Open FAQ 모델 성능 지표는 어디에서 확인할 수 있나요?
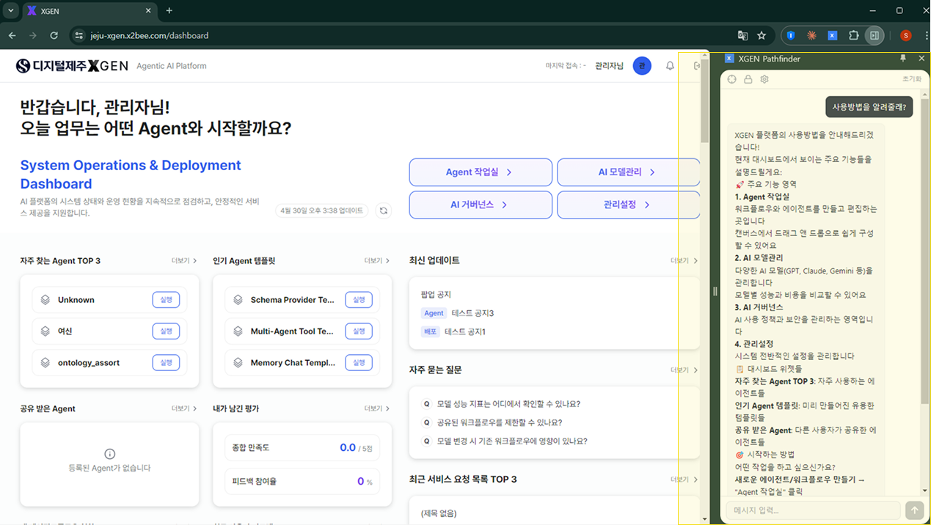The height and width of the screenshot is (525, 931). pos(508,404)
